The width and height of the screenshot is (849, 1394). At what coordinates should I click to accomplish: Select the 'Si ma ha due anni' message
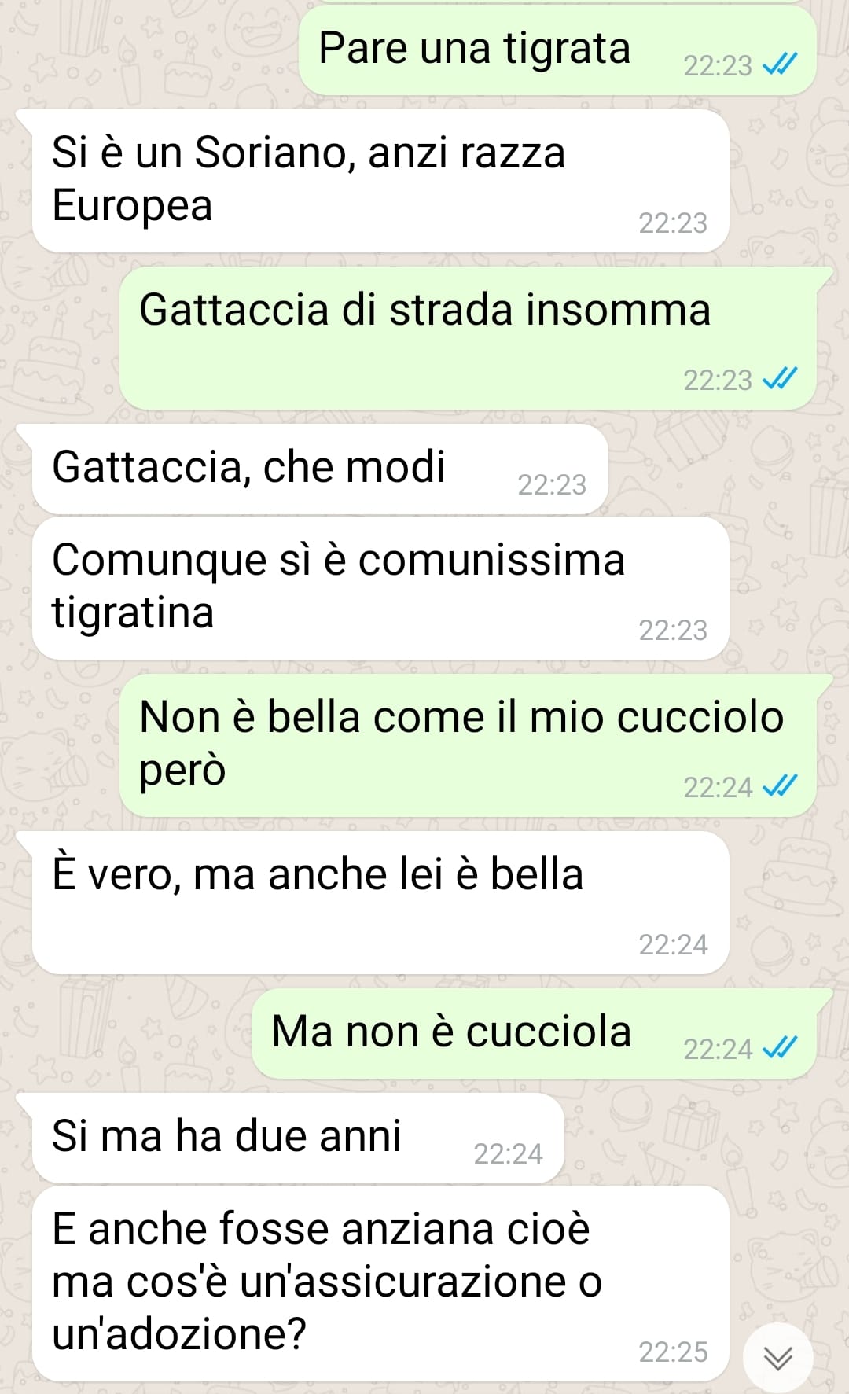tap(298, 1138)
